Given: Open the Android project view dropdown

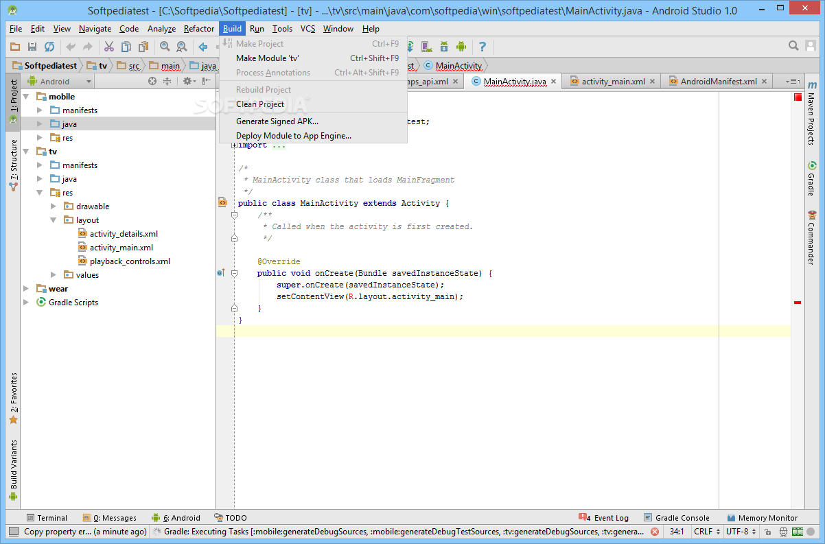Looking at the screenshot, I should point(60,81).
